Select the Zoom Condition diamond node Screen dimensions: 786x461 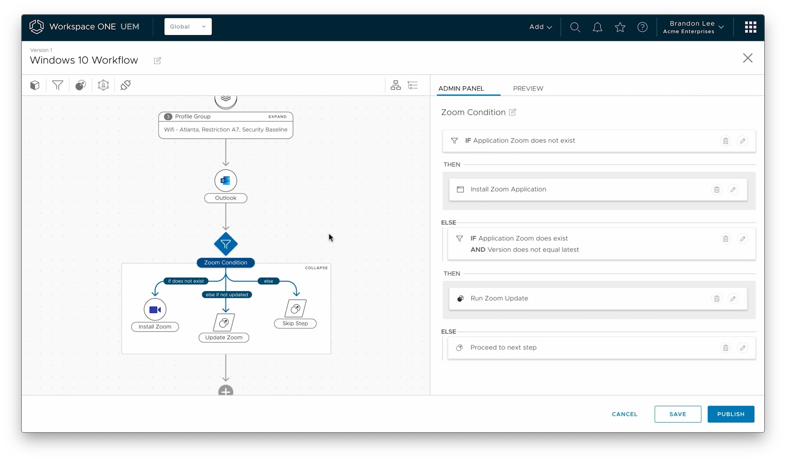point(226,244)
